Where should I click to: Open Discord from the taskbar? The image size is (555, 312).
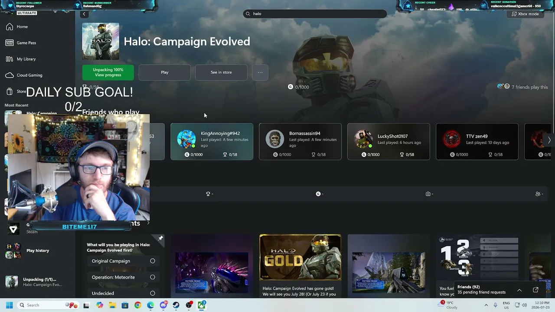[x=163, y=305]
